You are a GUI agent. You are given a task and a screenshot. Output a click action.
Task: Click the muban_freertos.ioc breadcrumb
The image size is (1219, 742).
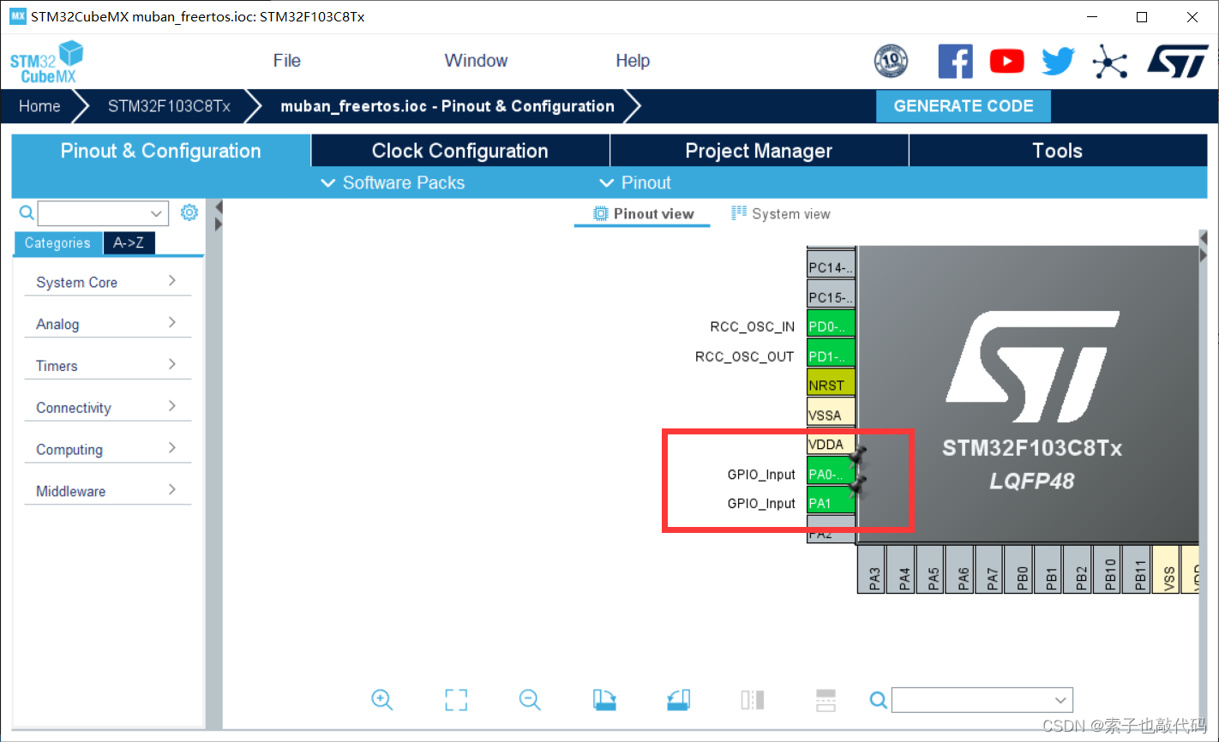pyautogui.click(x=447, y=106)
